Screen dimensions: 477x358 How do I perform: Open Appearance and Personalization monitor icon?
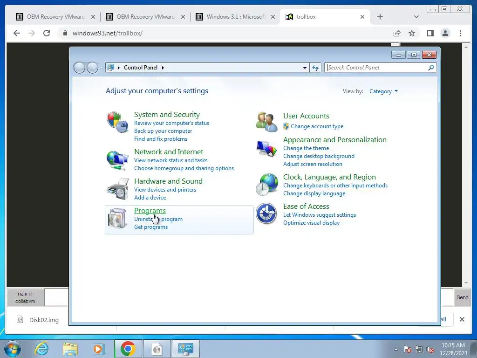coord(266,149)
